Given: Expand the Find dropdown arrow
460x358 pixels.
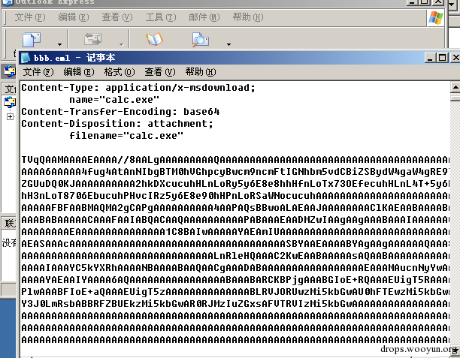Looking at the screenshot, I should point(228,44).
